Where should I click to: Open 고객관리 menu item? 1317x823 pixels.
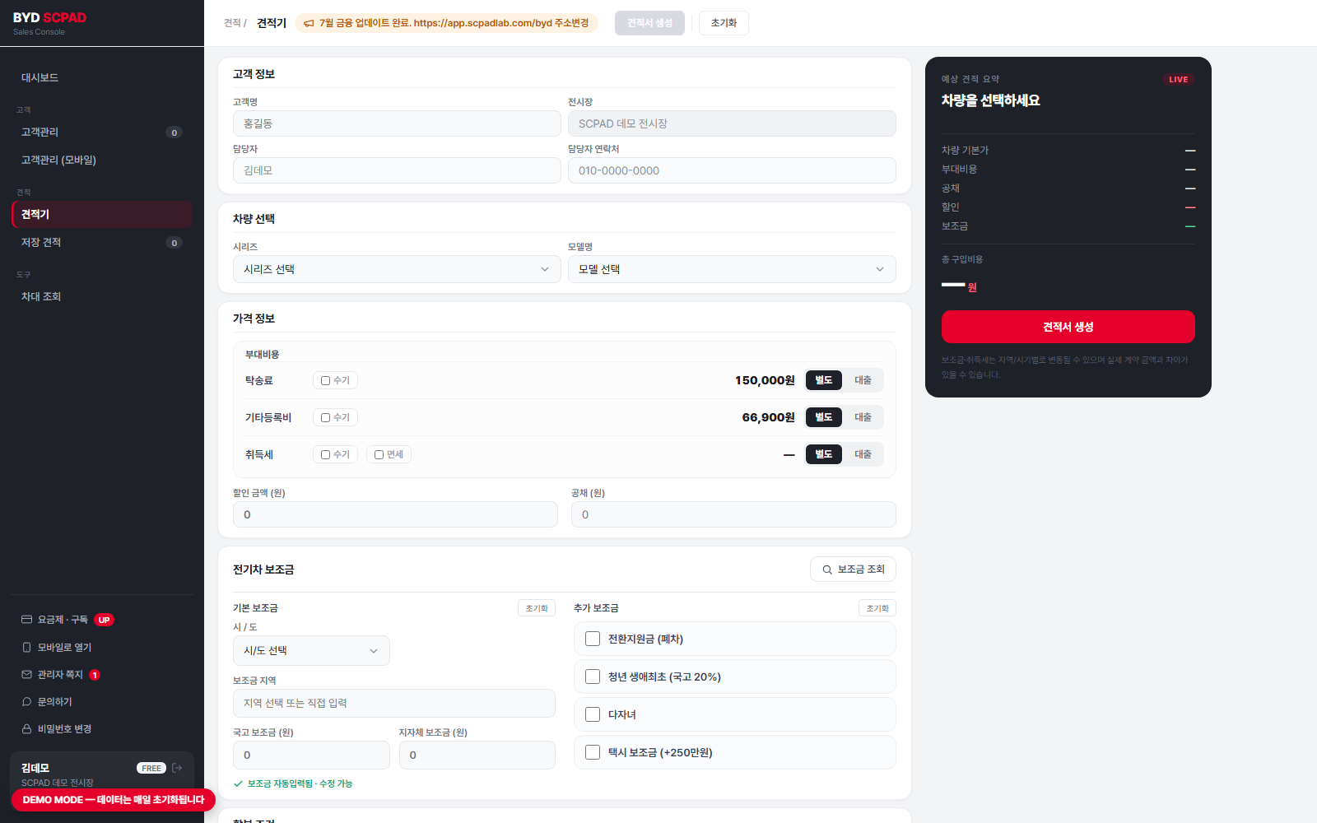(102, 132)
